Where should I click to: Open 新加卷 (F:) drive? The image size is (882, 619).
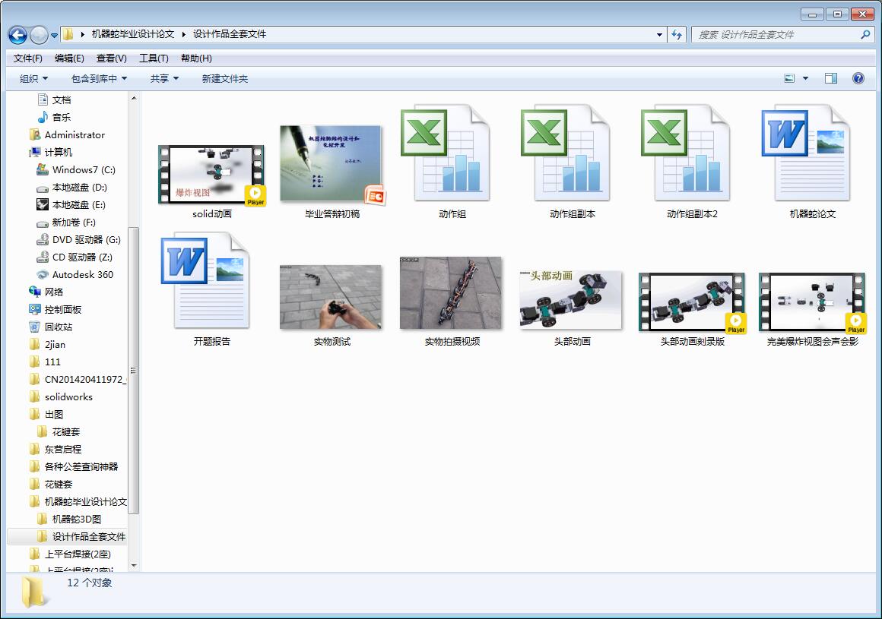pyautogui.click(x=74, y=223)
